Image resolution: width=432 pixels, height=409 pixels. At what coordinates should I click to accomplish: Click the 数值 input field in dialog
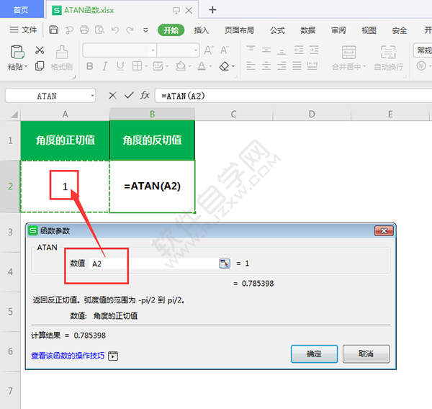(153, 264)
